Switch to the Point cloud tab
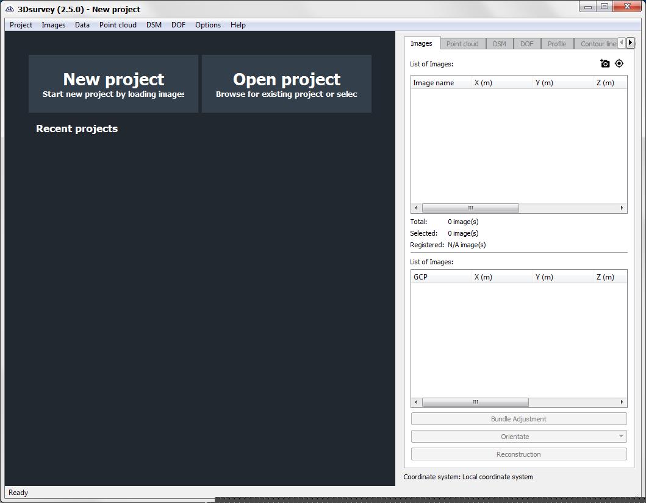Viewport: 646px width, 503px height. [x=462, y=44]
